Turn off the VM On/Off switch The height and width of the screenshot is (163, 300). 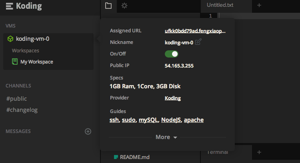[x=172, y=54]
